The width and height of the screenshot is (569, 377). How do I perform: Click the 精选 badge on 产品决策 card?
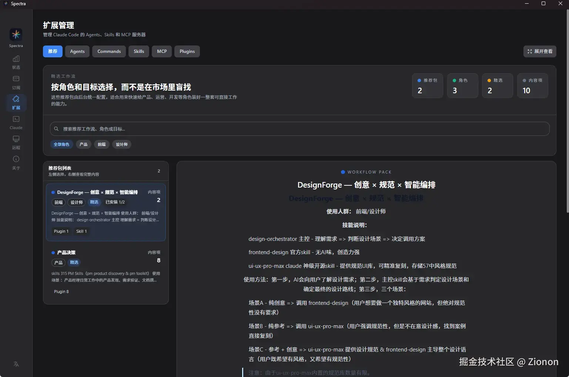74,263
